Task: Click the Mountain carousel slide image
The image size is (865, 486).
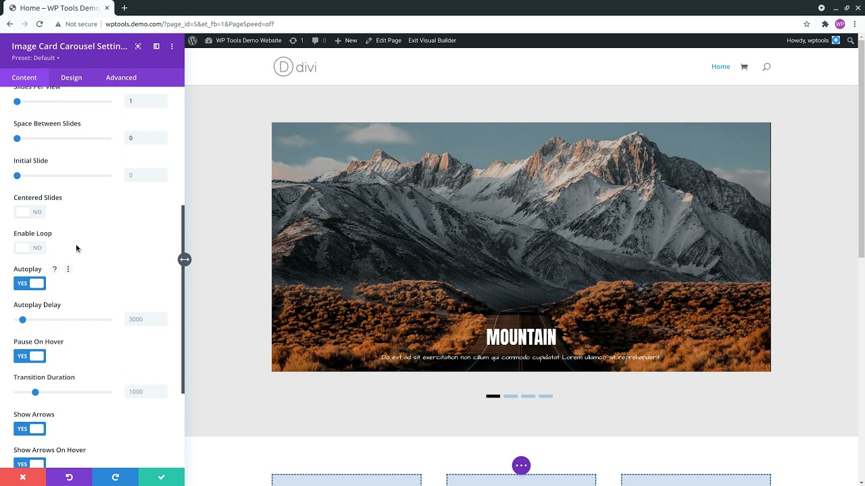Action: (521, 247)
